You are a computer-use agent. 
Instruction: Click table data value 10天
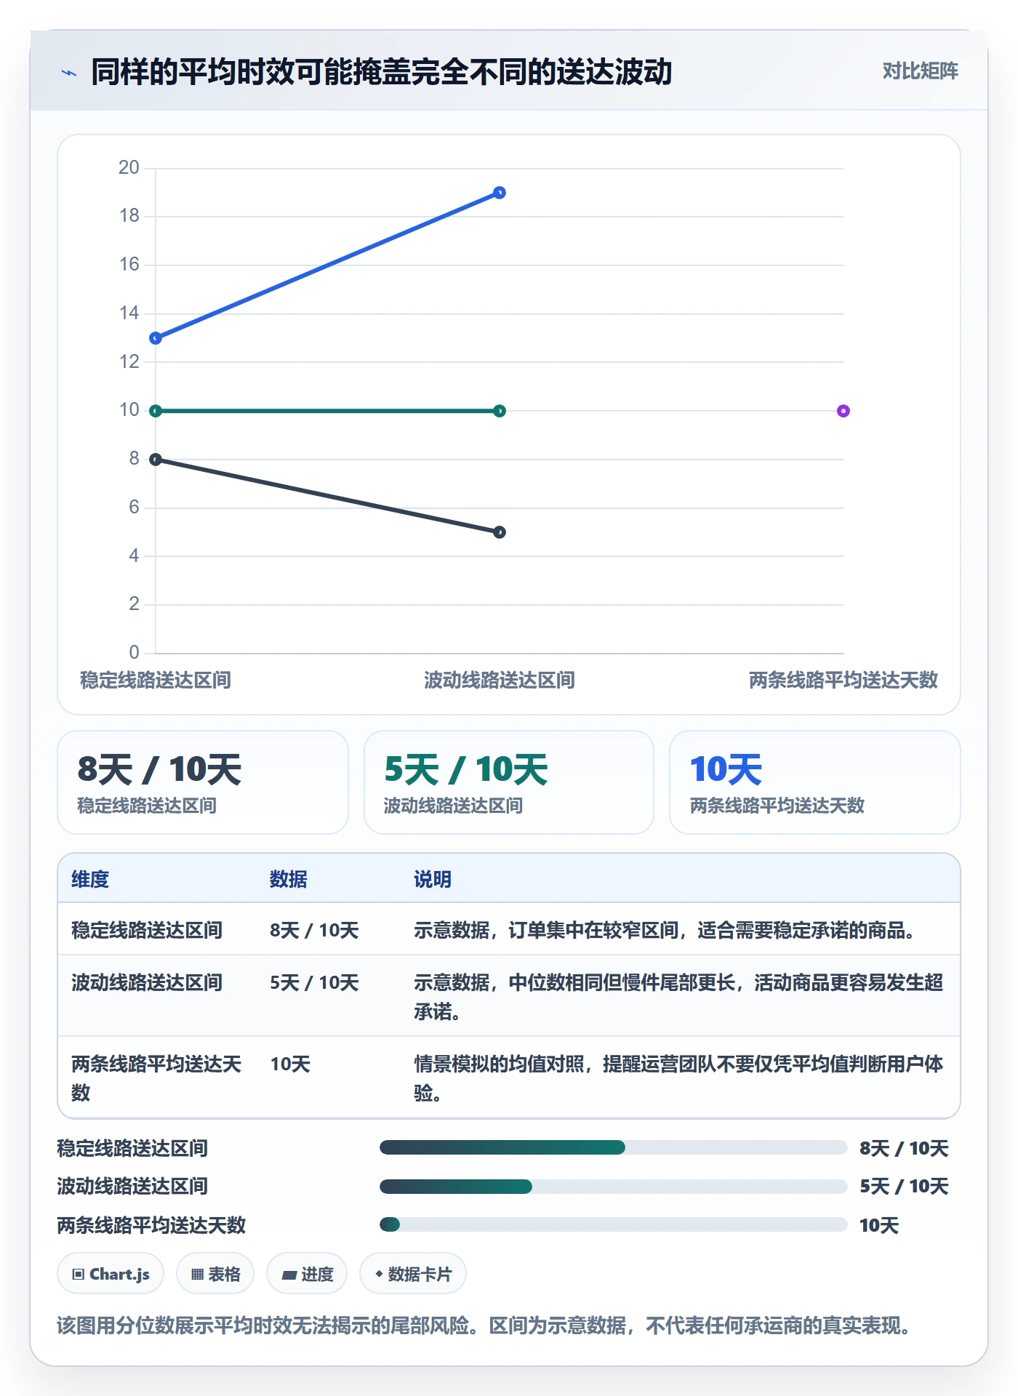pos(290,1064)
